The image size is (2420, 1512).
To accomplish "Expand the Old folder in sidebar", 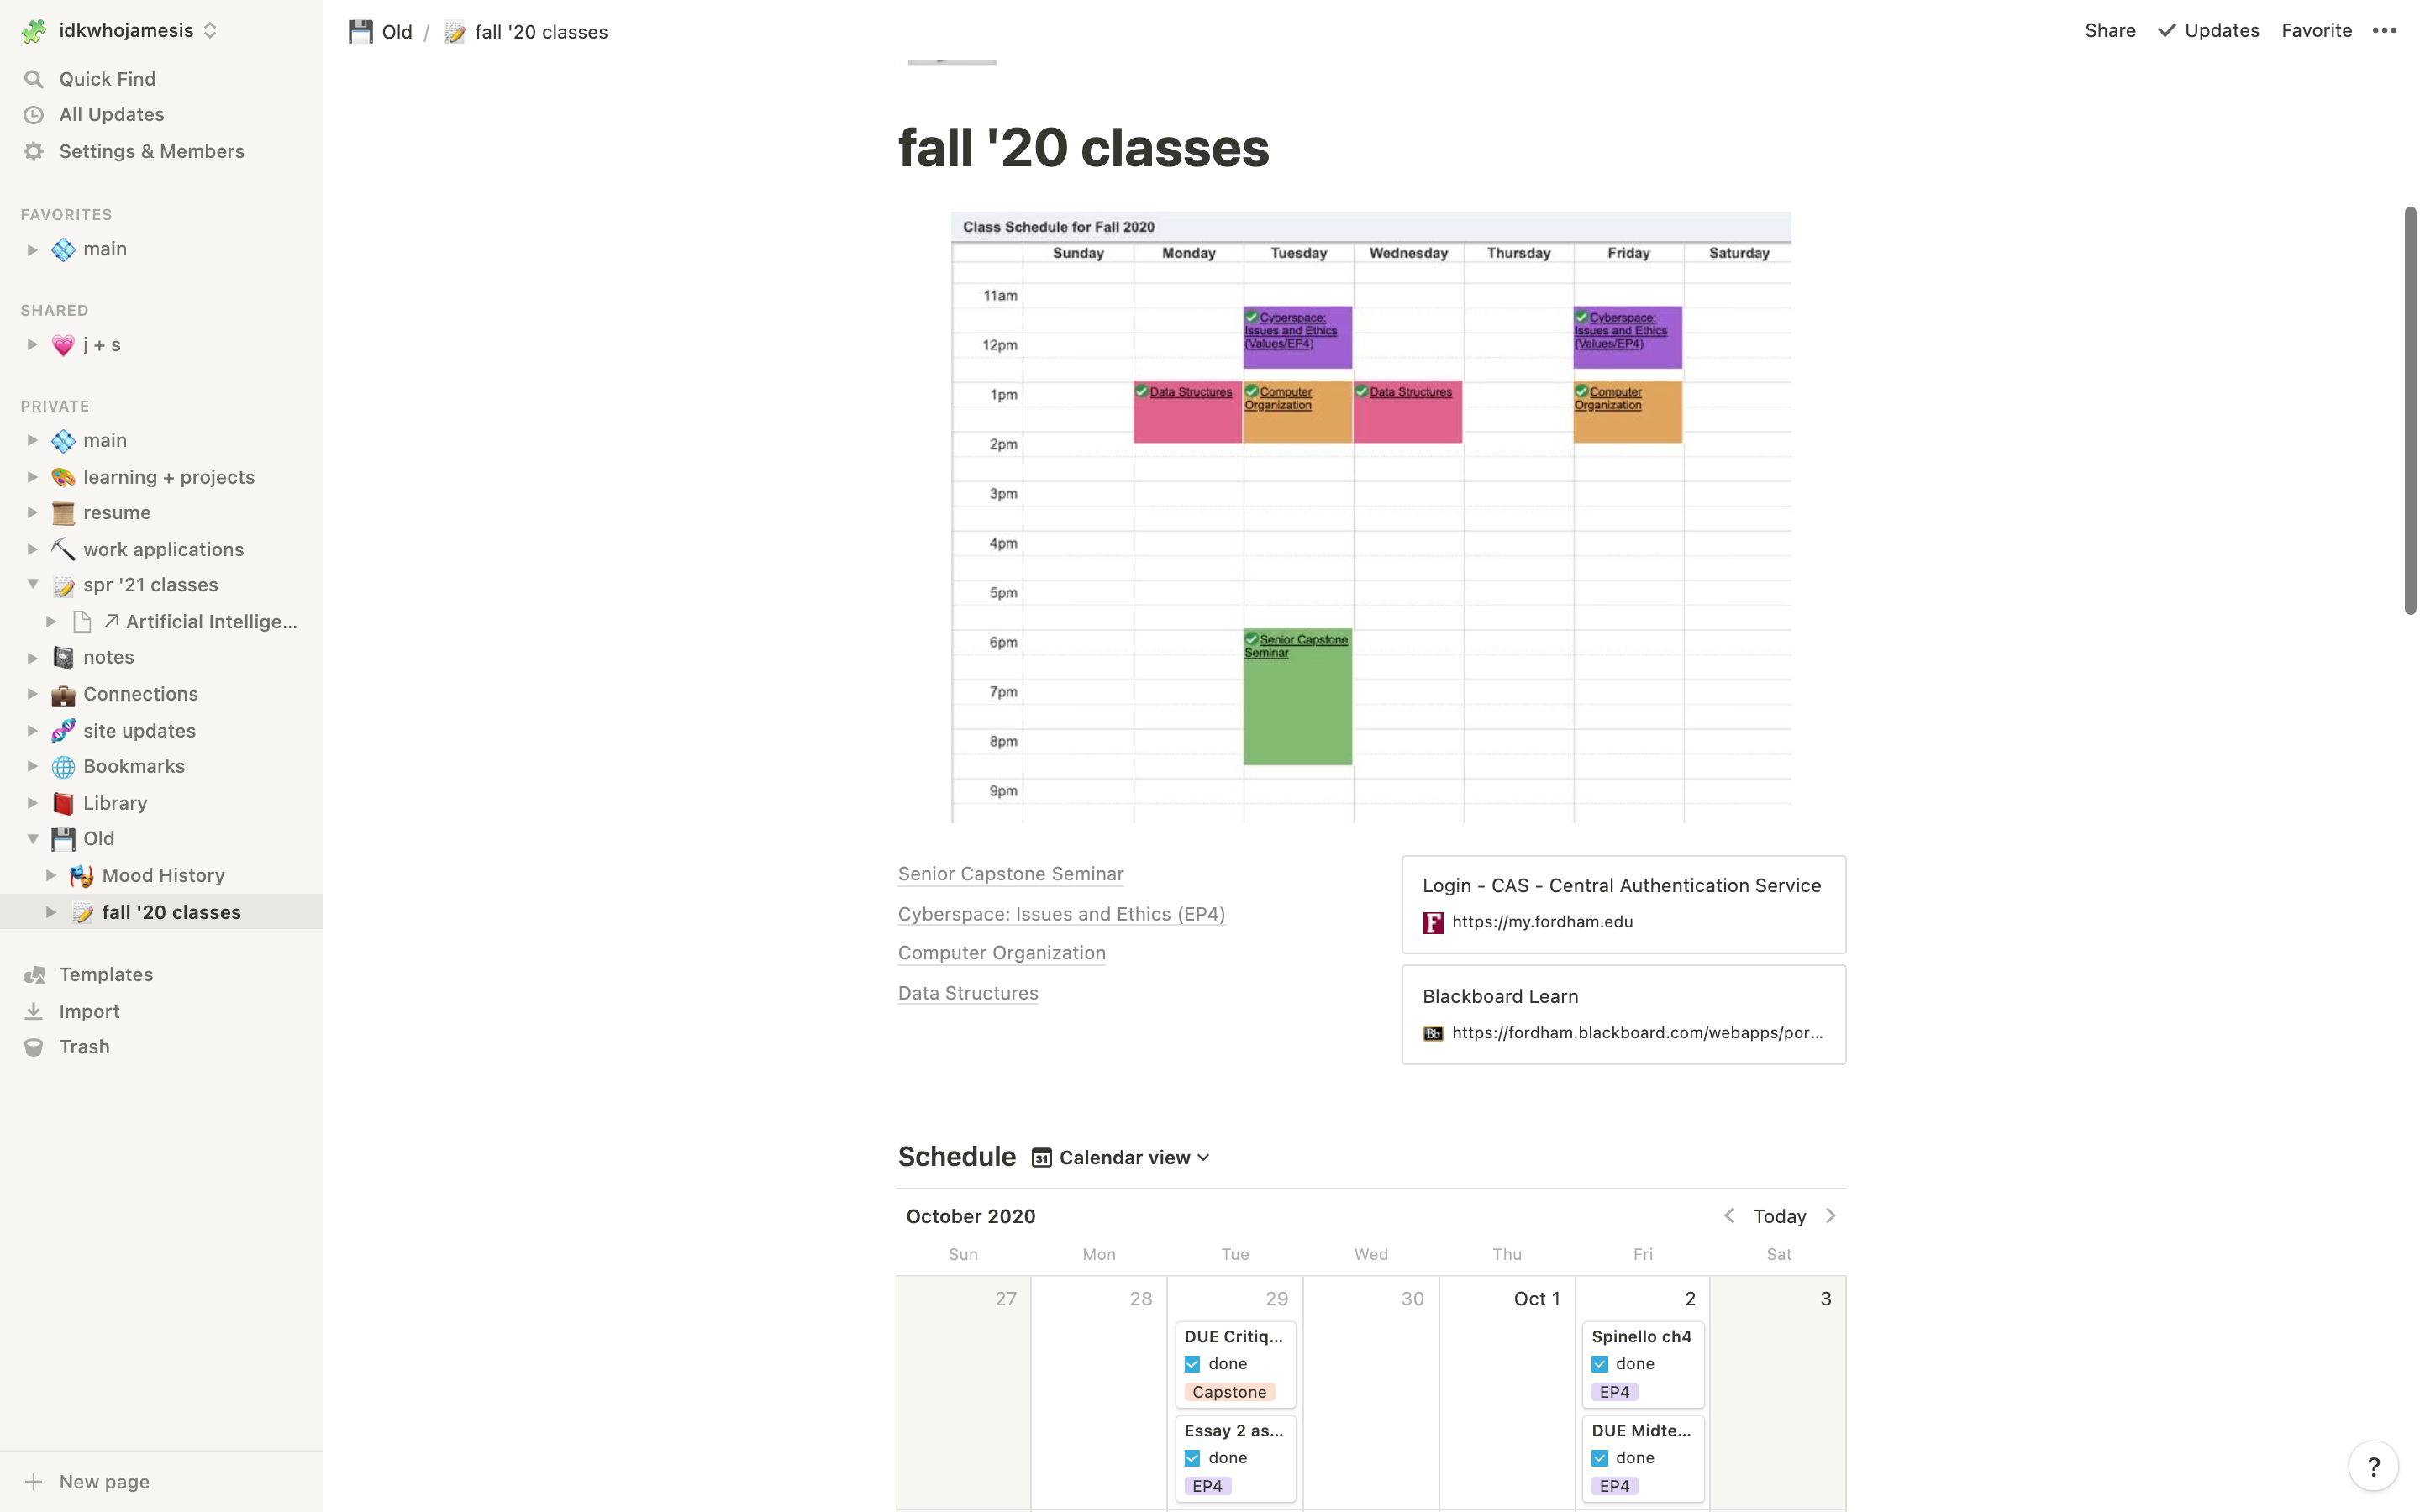I will click(x=31, y=837).
